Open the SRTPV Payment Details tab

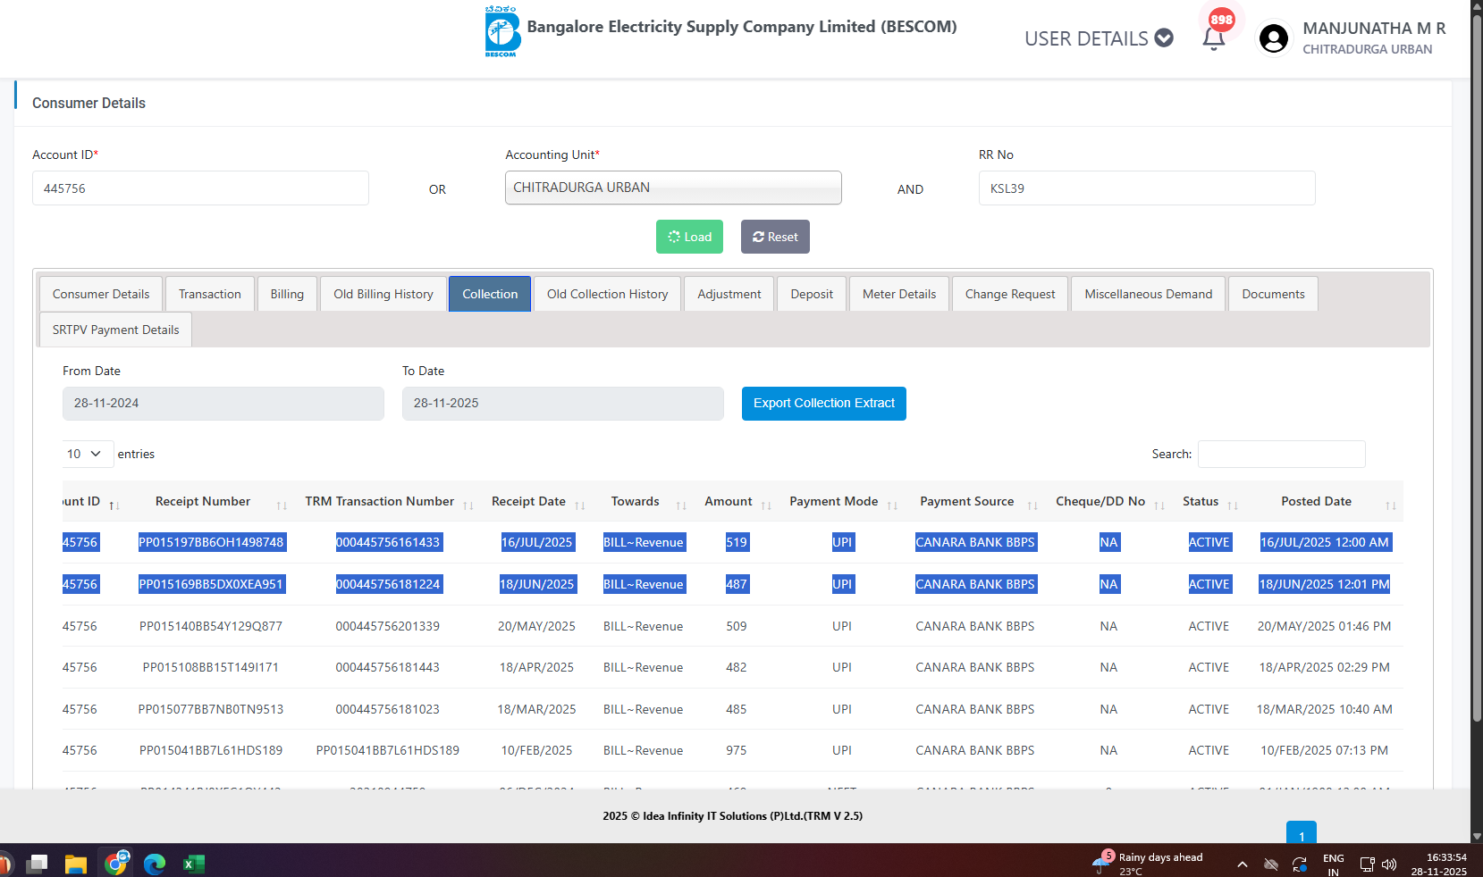[115, 330]
